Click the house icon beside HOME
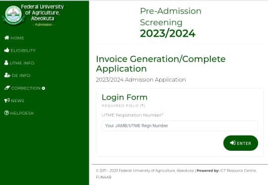 click(x=7, y=38)
